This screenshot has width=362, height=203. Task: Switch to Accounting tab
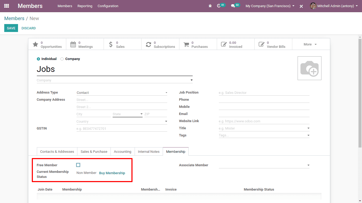pyautogui.click(x=122, y=151)
